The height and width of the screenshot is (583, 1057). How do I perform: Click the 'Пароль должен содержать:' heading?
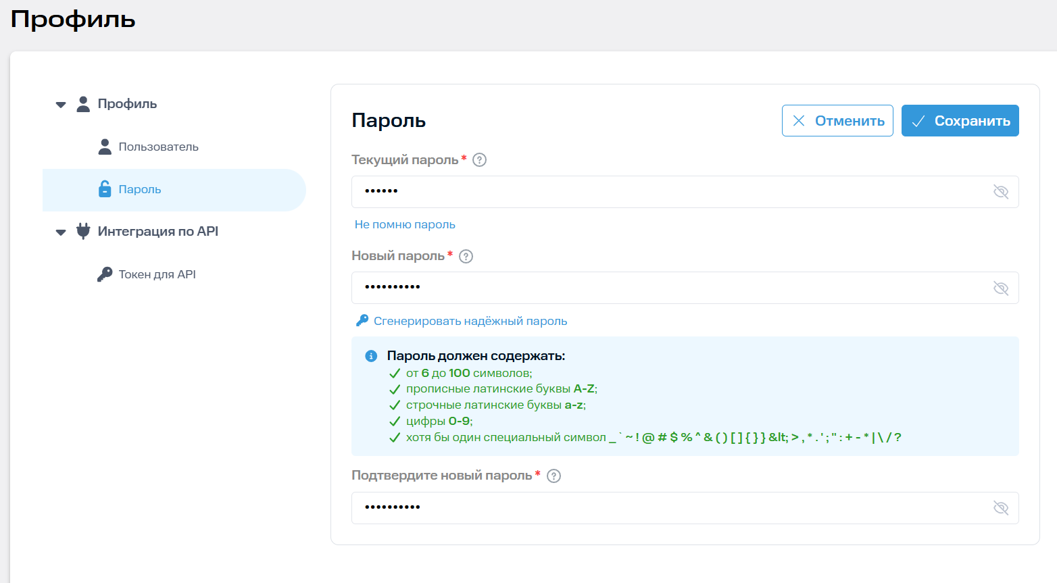click(x=476, y=356)
